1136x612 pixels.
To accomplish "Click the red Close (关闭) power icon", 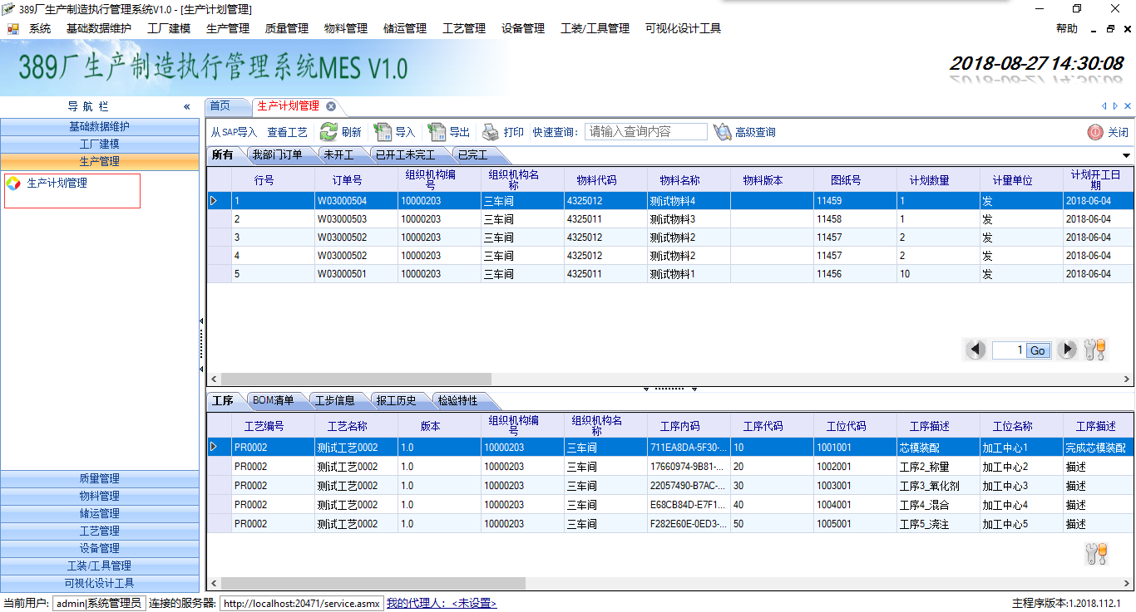I will (1095, 132).
